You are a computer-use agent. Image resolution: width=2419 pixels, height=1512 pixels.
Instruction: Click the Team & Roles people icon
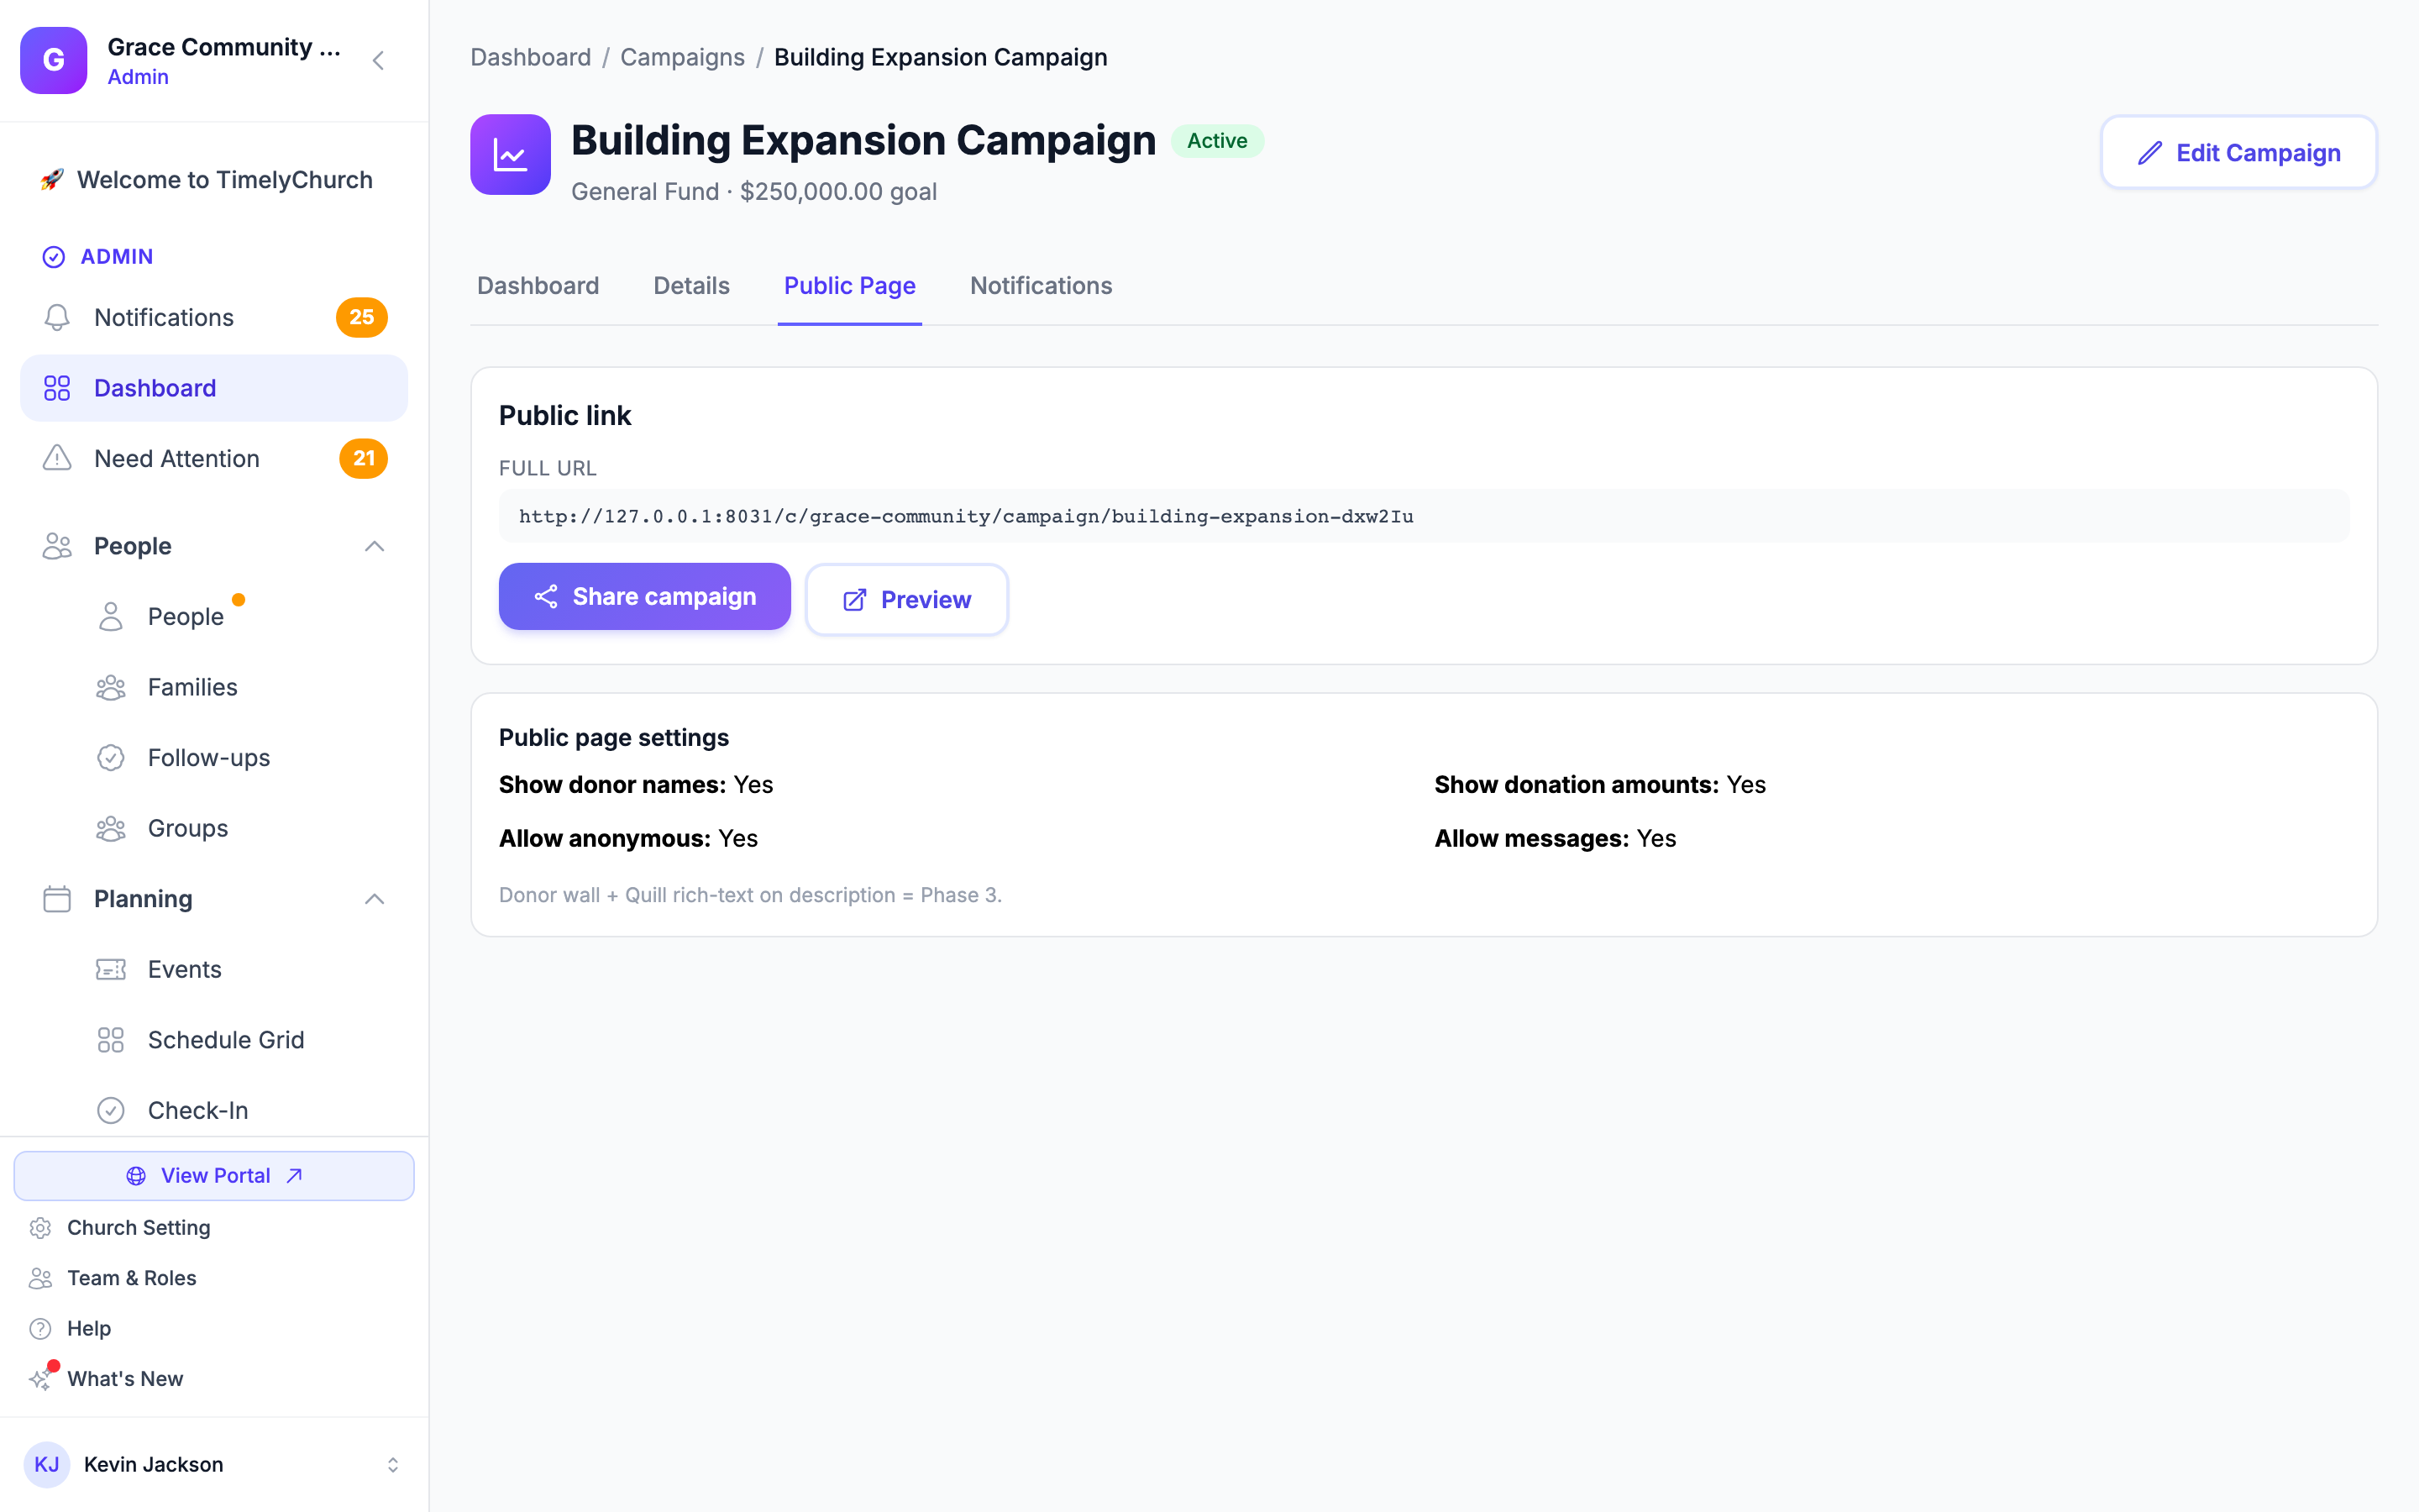coord(40,1278)
